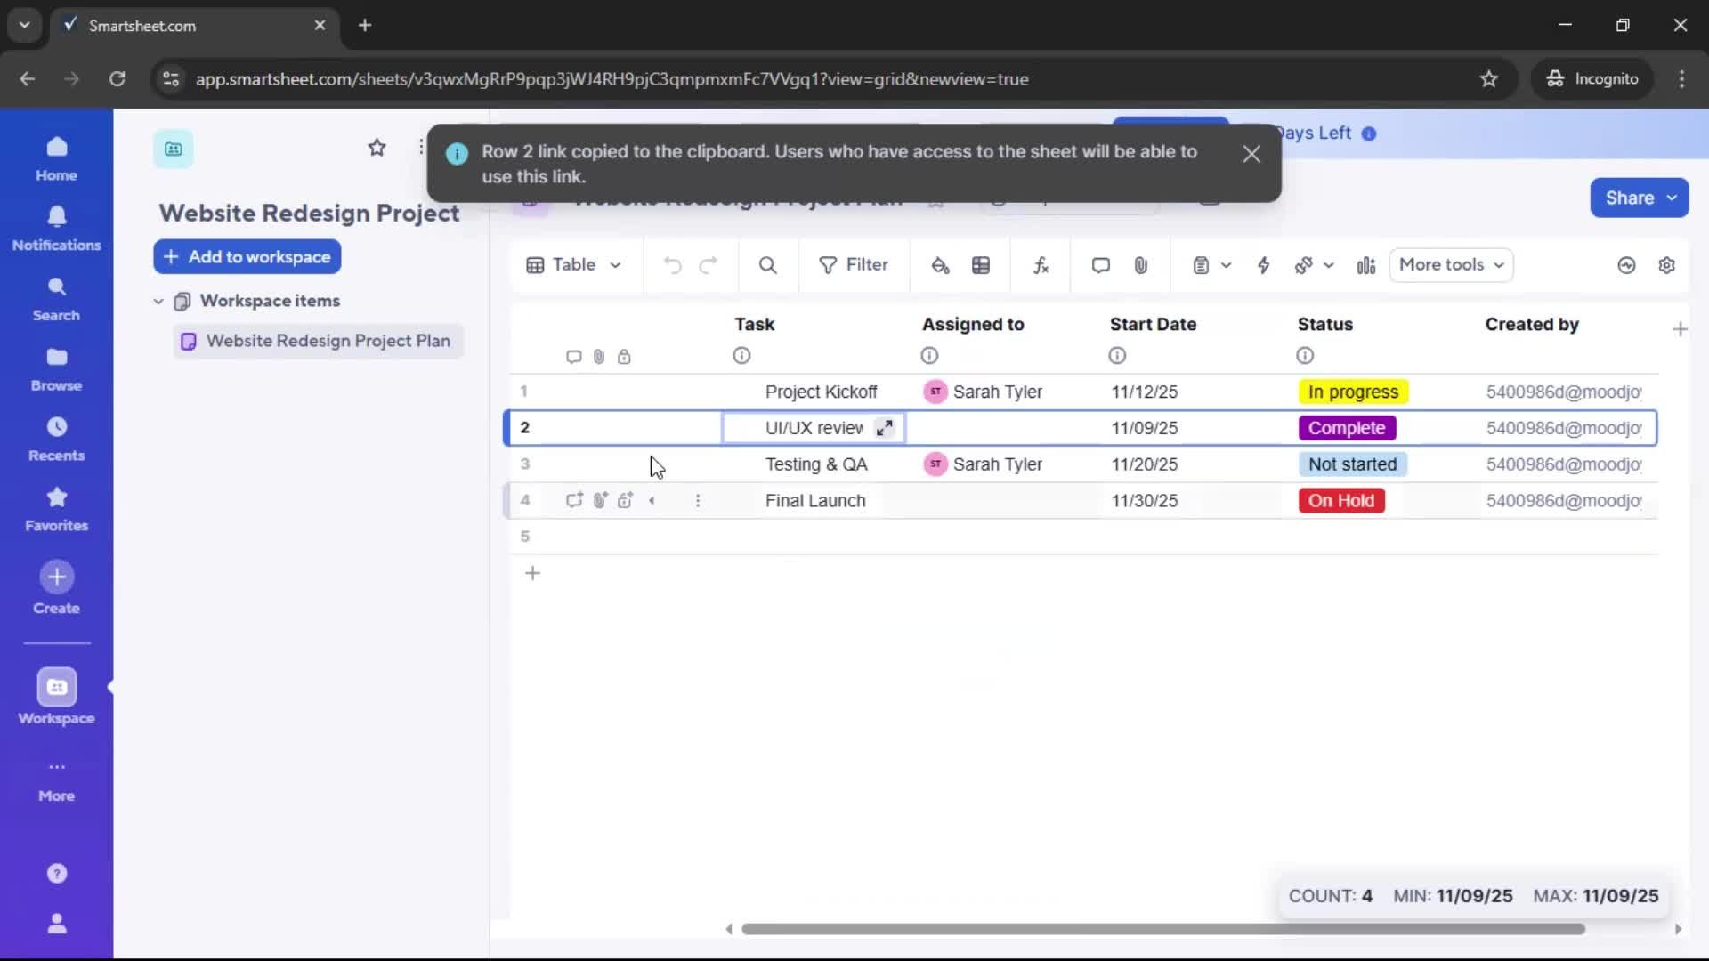This screenshot has height=961, width=1709.
Task: Open the Notifications panel in sidebar
Action: tap(56, 229)
